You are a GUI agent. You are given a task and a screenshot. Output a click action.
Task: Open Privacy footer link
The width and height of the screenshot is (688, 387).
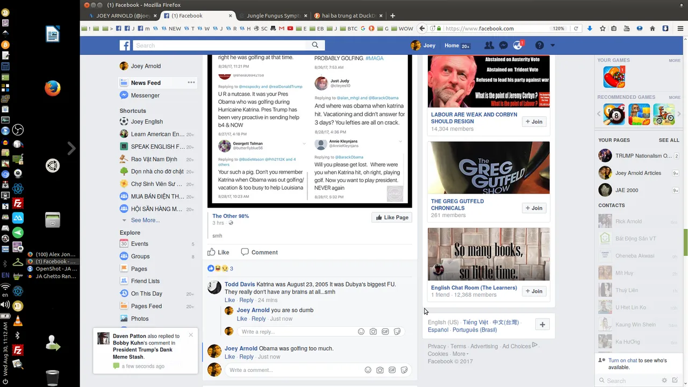click(437, 347)
